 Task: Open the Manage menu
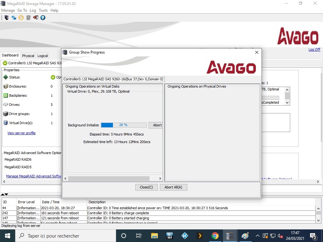click(8, 10)
